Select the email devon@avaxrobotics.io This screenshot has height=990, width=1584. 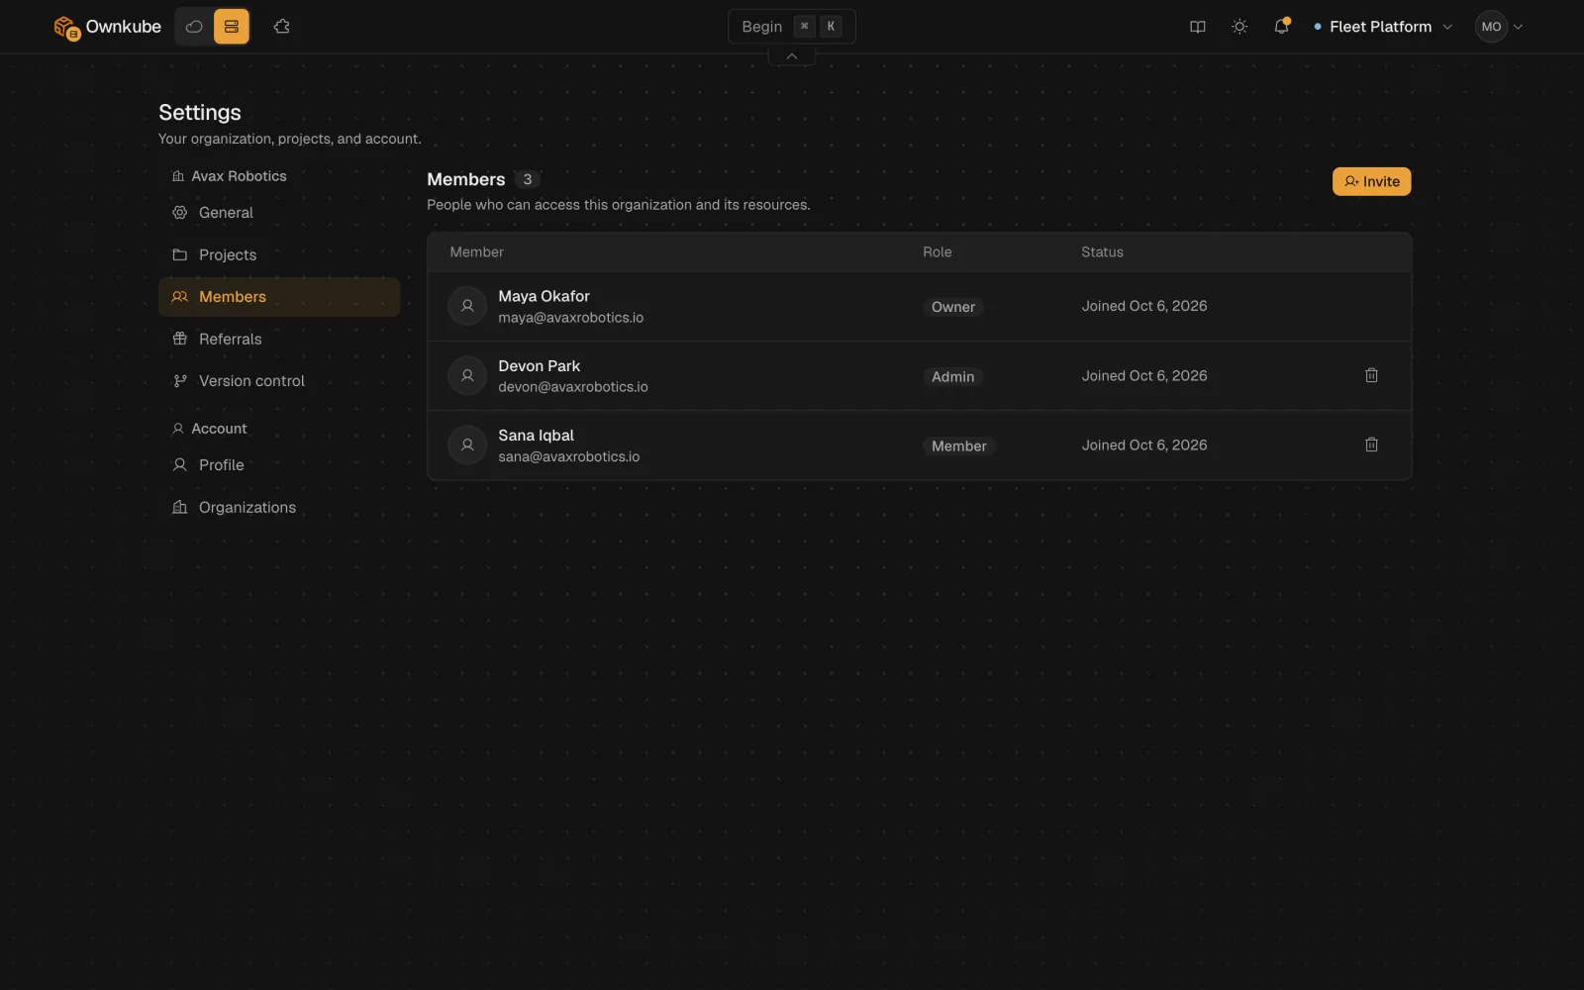point(573,387)
